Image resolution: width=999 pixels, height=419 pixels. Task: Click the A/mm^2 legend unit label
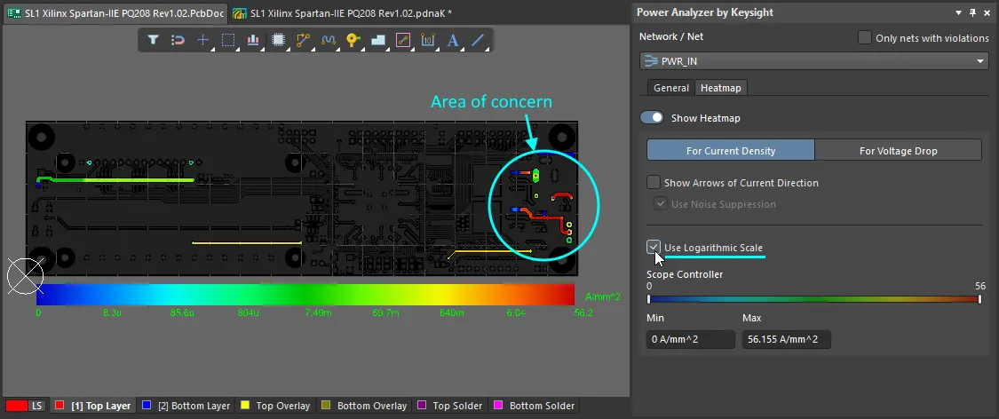pyautogui.click(x=602, y=297)
